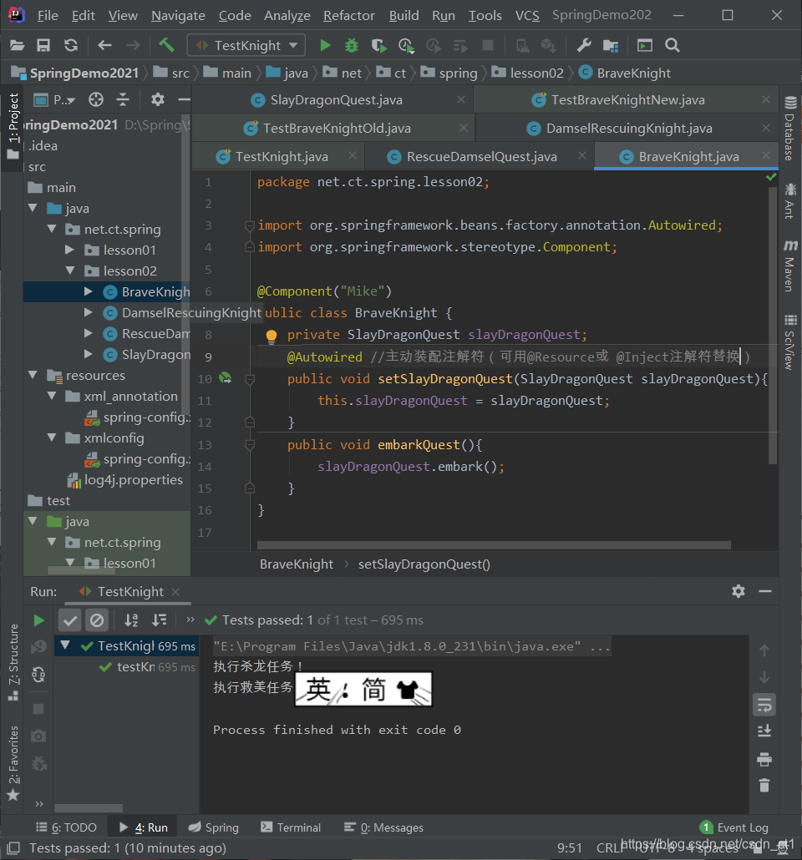The image size is (802, 860).
Task: Clear console with trash icon
Action: [764, 786]
